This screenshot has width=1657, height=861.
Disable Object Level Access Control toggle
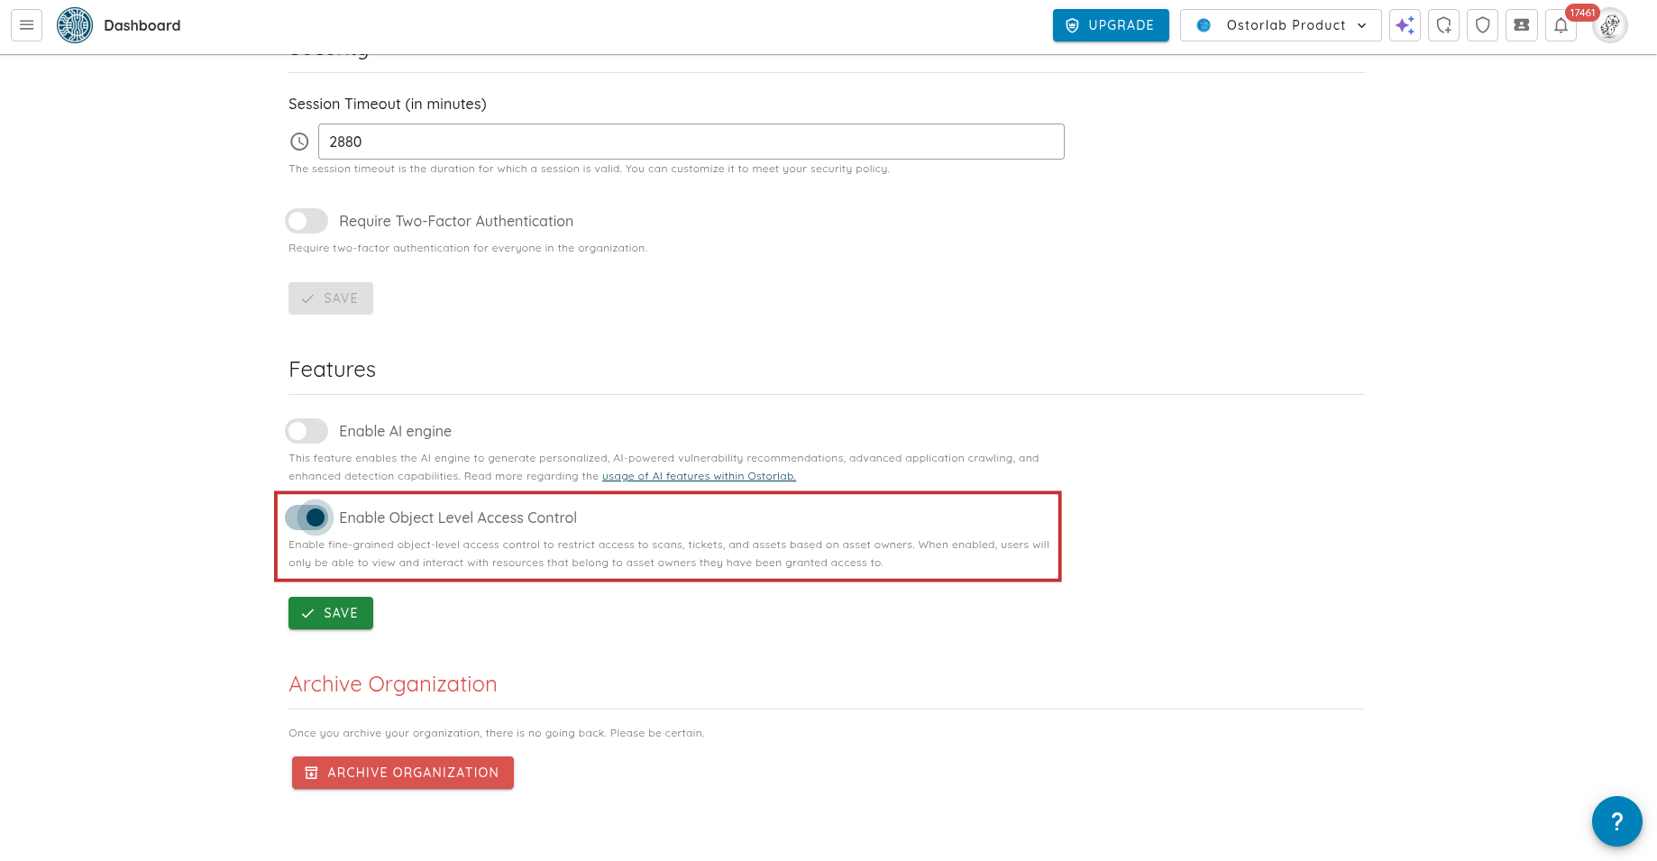point(307,518)
